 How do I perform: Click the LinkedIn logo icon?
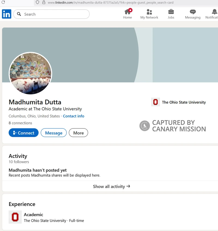pyautogui.click(x=7, y=14)
